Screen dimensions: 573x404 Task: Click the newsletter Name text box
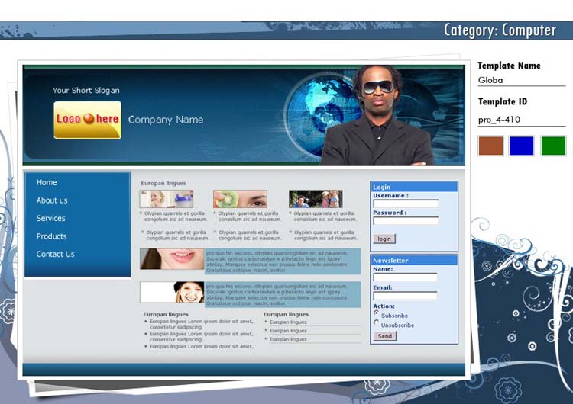click(405, 277)
